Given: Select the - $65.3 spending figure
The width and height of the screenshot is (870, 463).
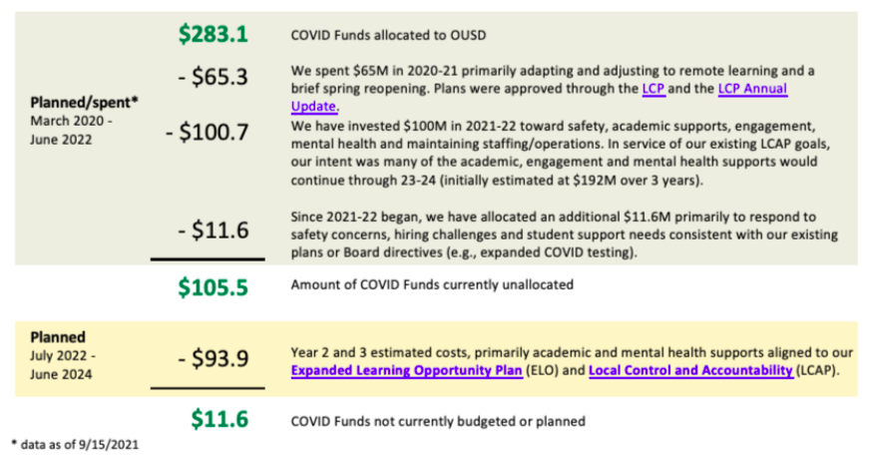Looking at the screenshot, I should click(217, 78).
